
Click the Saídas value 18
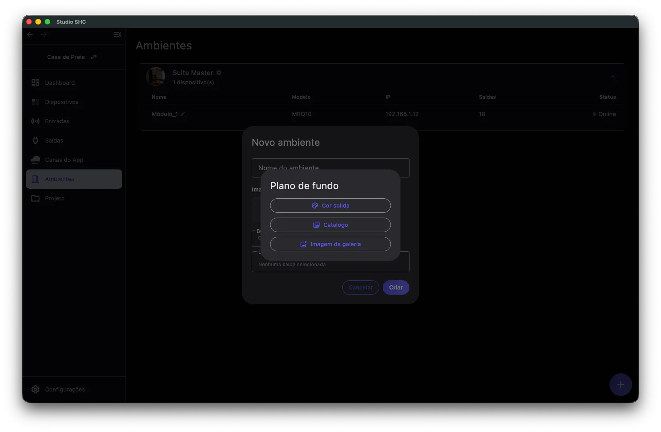[482, 114]
